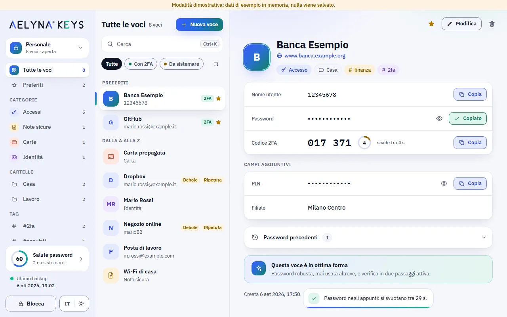The width and height of the screenshot is (507, 317).
Task: Click the Personale vault lock icon
Action: [x=16, y=48]
